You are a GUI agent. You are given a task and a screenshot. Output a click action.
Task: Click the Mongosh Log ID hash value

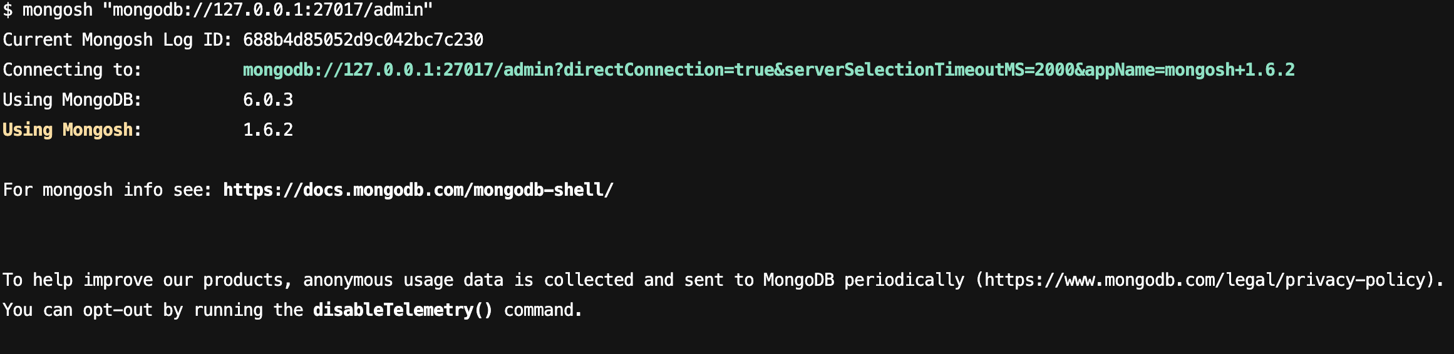[363, 40]
